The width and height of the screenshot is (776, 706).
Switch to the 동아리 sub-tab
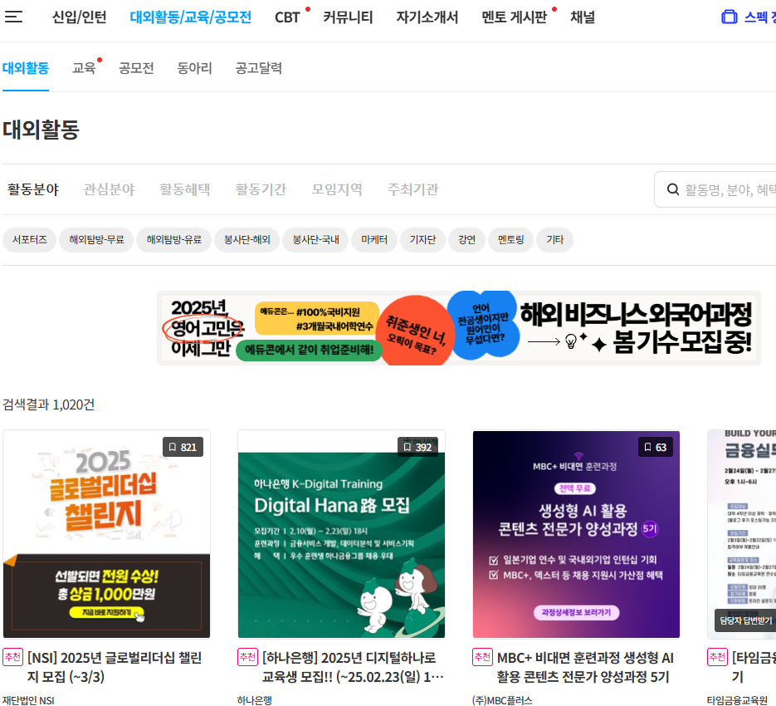pos(194,68)
